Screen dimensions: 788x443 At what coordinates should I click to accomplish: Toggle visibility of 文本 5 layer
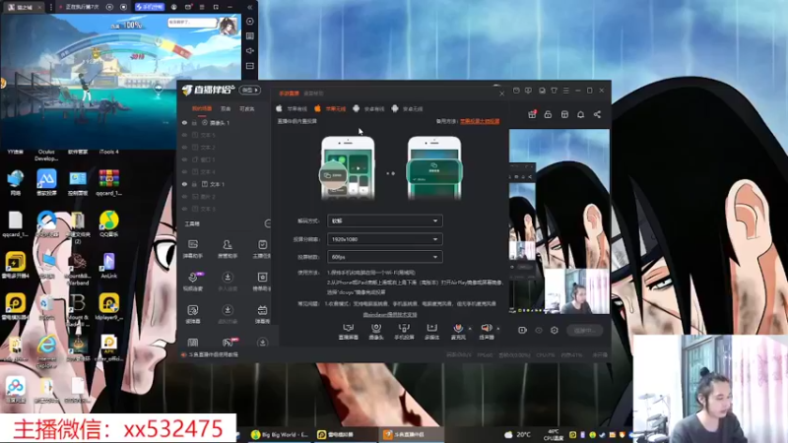point(184,135)
